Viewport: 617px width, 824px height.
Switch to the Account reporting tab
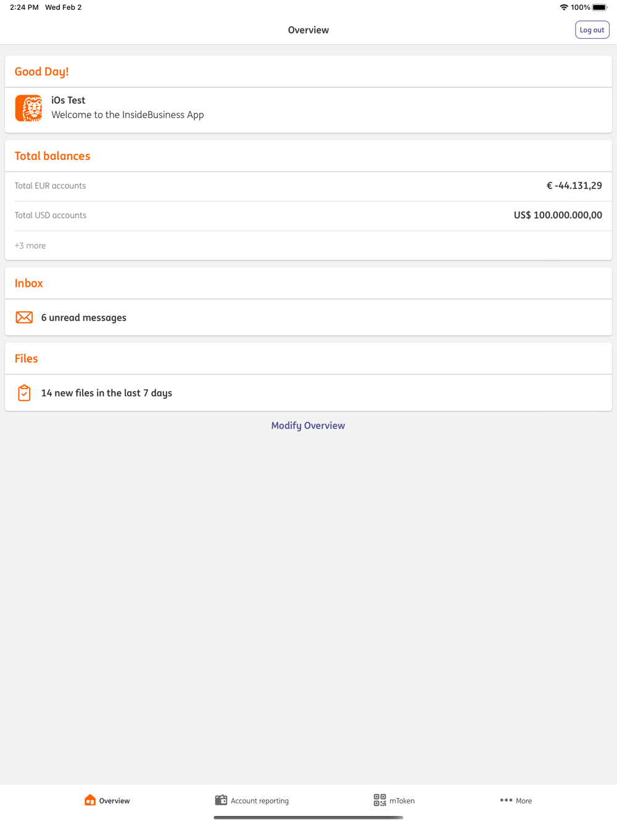[252, 801]
